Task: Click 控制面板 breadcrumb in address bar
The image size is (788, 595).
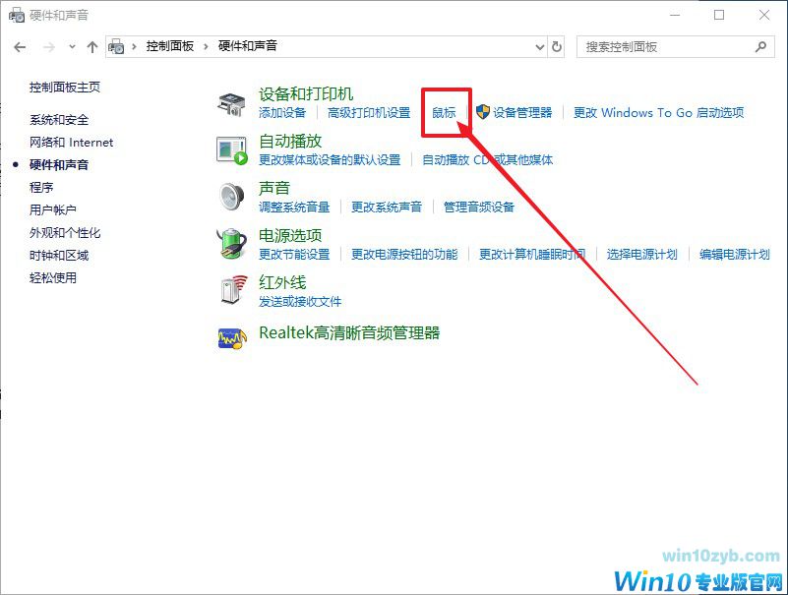Action: coord(170,46)
